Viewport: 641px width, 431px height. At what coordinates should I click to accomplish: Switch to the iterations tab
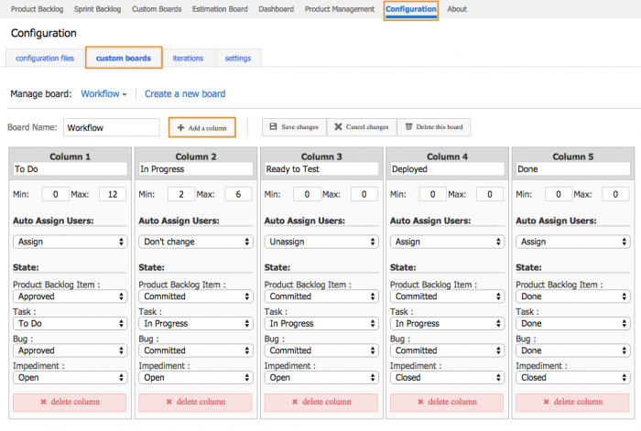[188, 59]
